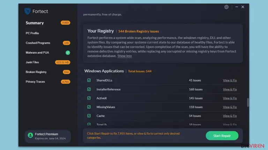Click View & Fix for MissingValues
Image resolution: width=268 pixels, height=150 pixels.
230,107
